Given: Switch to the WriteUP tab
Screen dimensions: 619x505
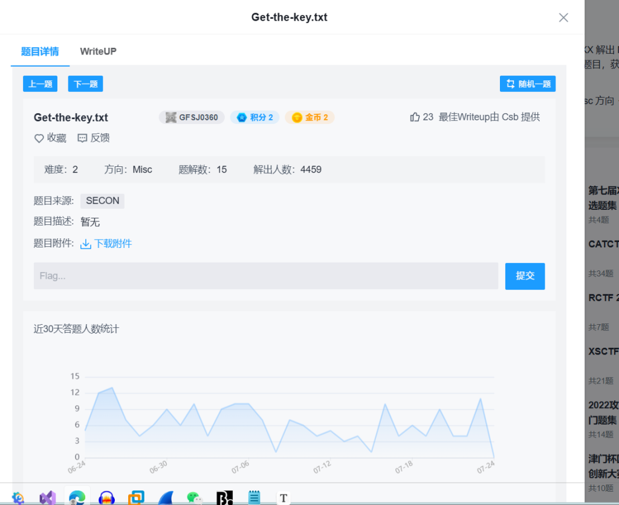Looking at the screenshot, I should [x=98, y=51].
